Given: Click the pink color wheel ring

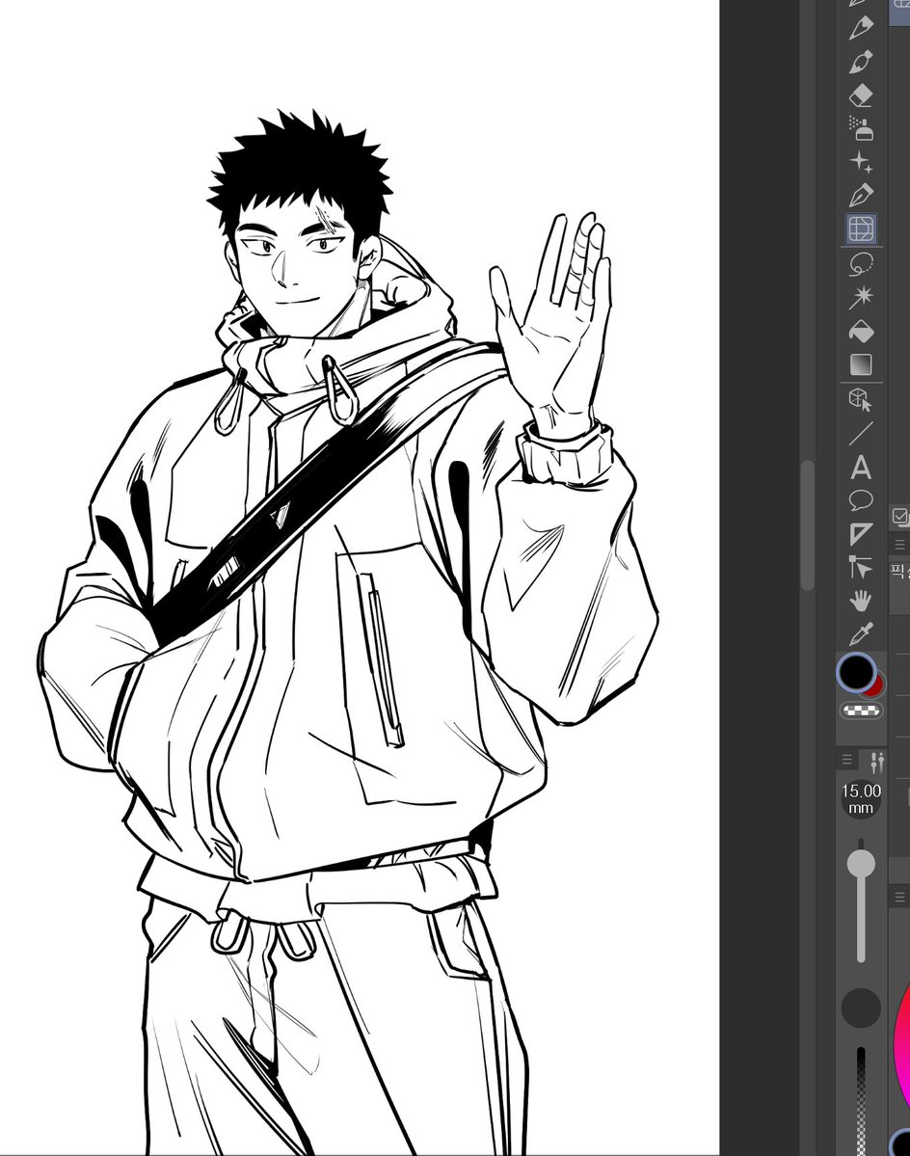Looking at the screenshot, I should click(901, 1047).
